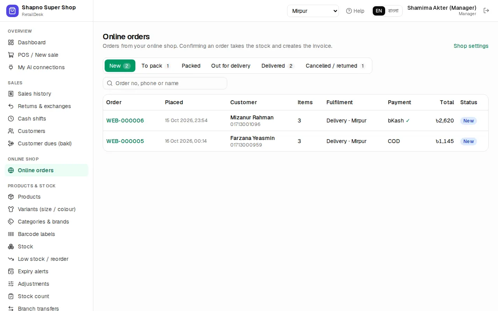This screenshot has height=311, width=498.
Task: Open Customers people icon
Action: click(x=11, y=131)
